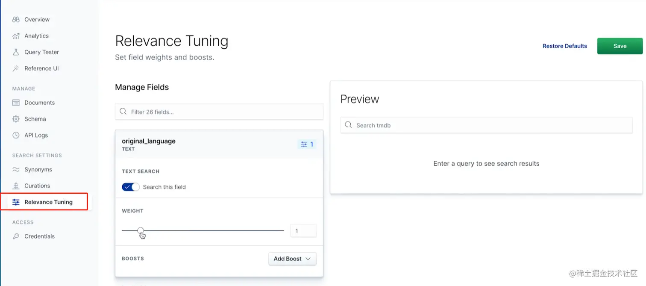Toggle Search this field switch
Screen dimensions: 646x286
[x=131, y=187]
